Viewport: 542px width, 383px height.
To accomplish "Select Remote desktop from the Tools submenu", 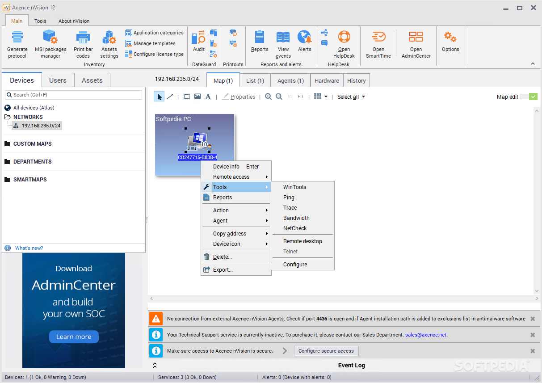I will pos(303,241).
